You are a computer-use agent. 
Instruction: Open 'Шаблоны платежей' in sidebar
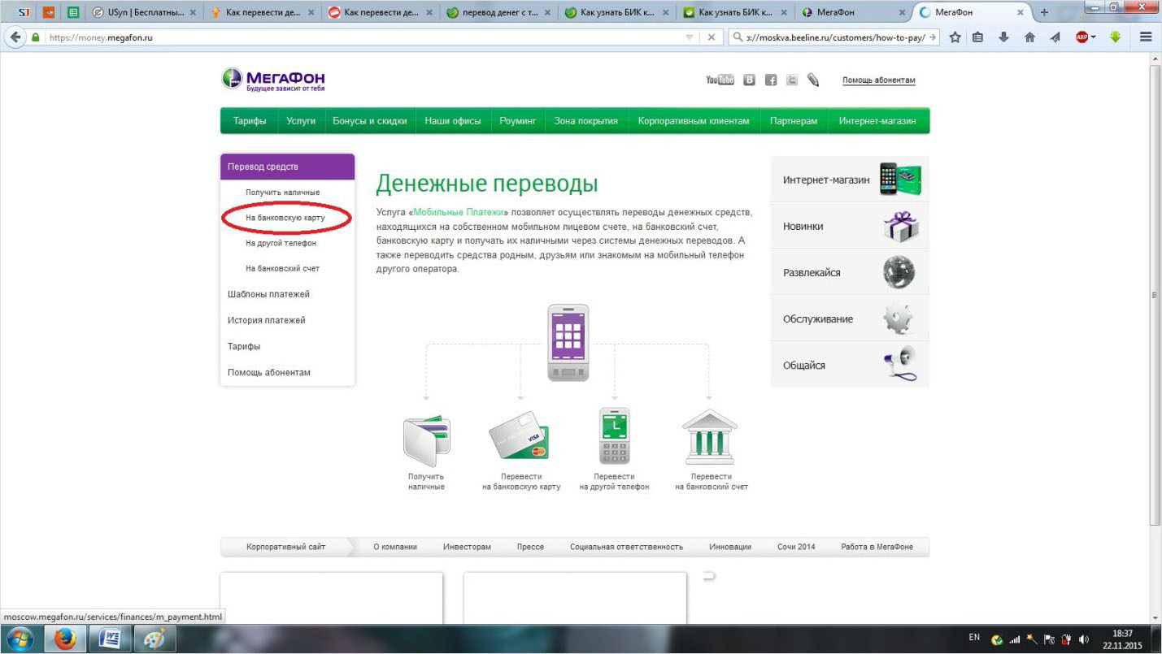point(268,294)
